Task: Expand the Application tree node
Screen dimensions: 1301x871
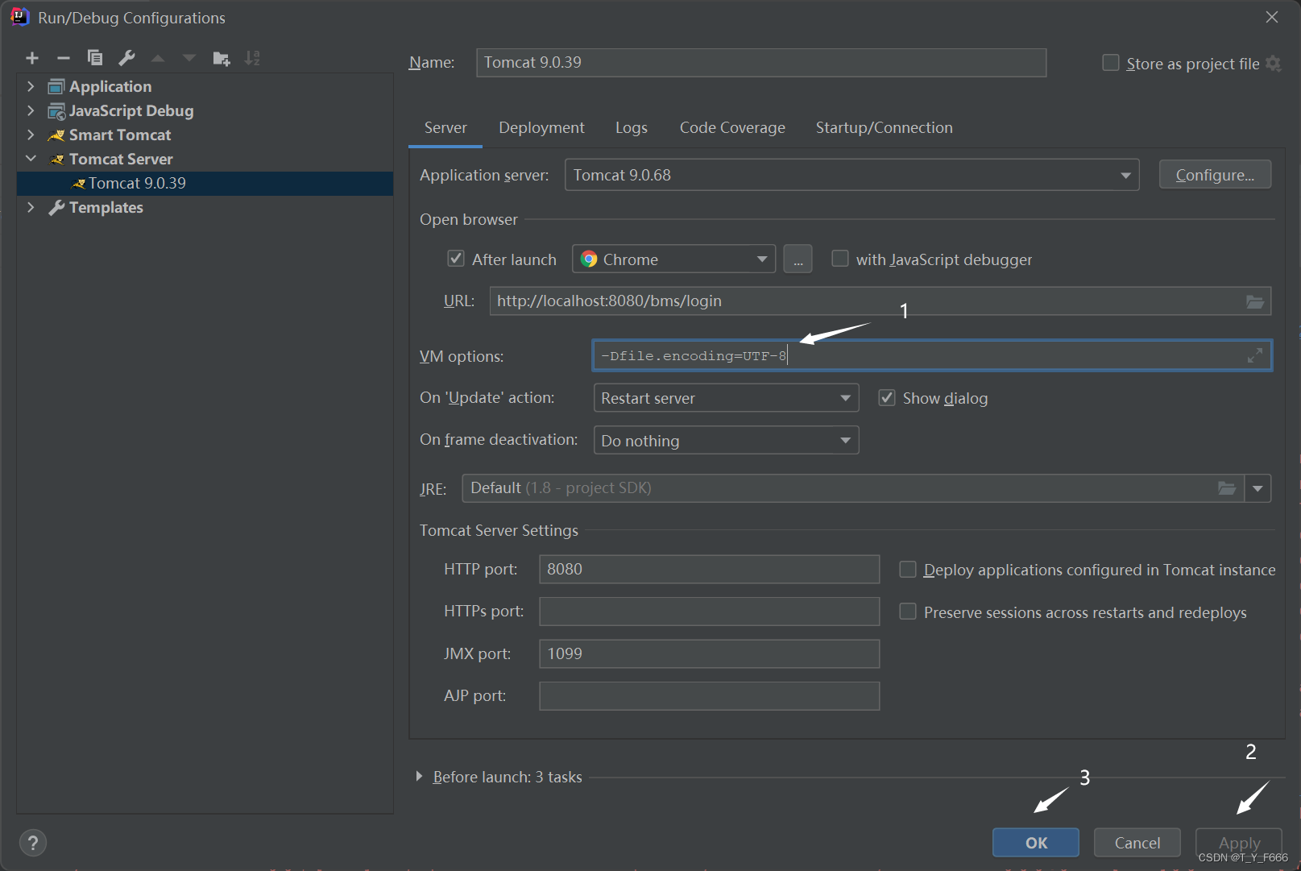Action: (31, 86)
